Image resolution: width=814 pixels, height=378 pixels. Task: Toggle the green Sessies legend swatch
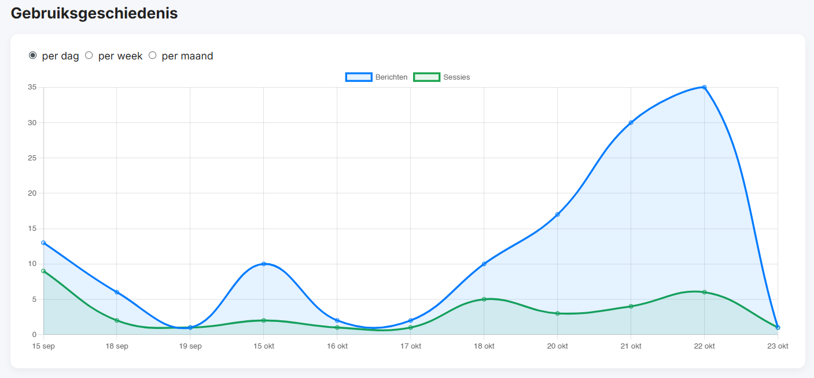(x=426, y=77)
